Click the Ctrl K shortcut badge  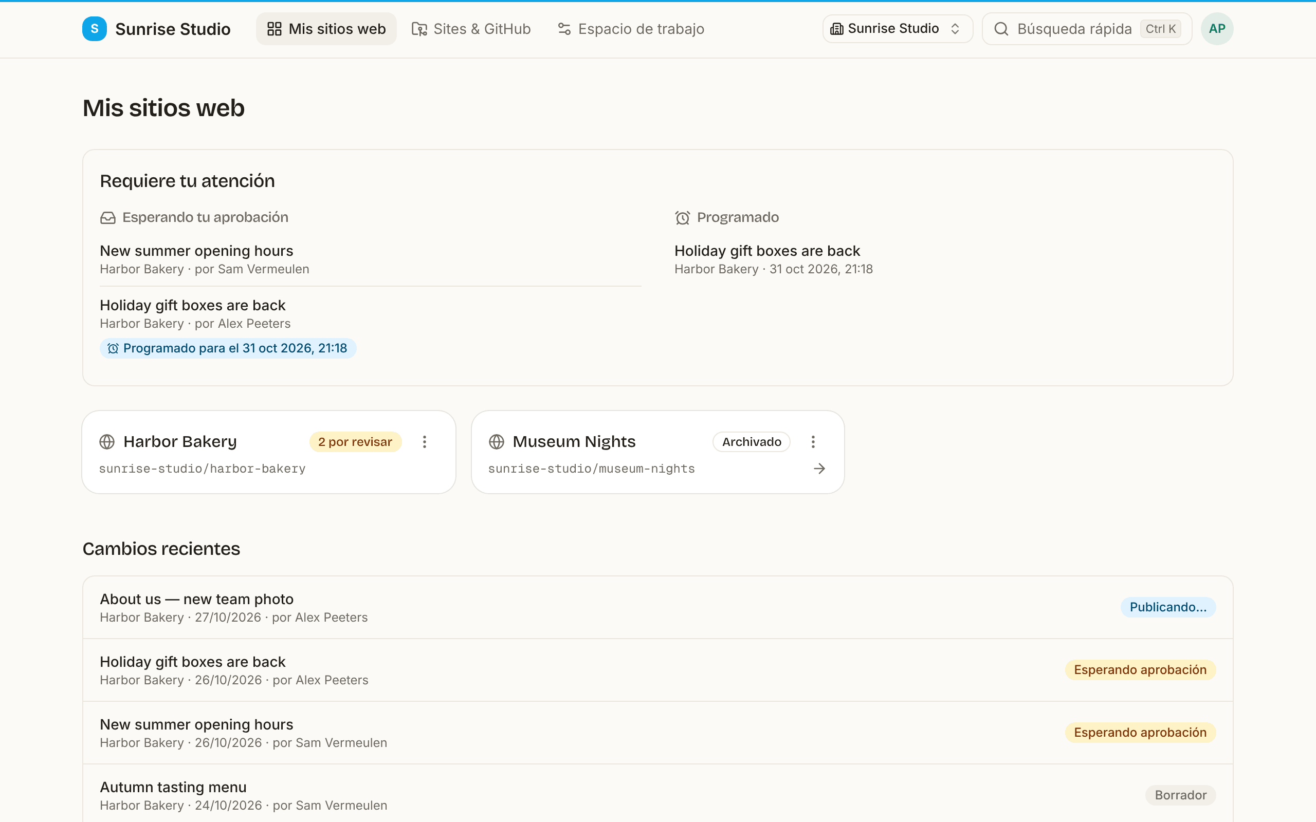click(1160, 29)
